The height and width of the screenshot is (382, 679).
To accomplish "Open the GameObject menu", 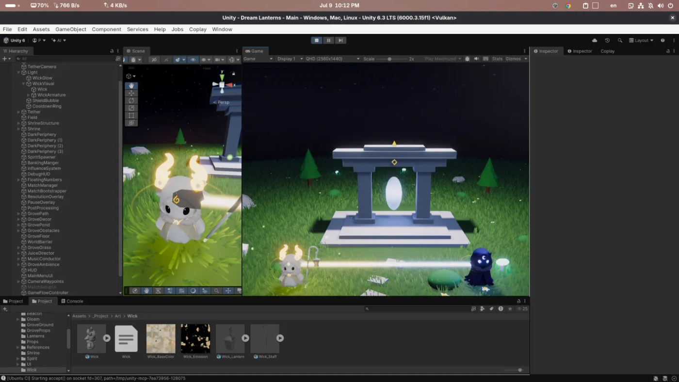I will (71, 29).
